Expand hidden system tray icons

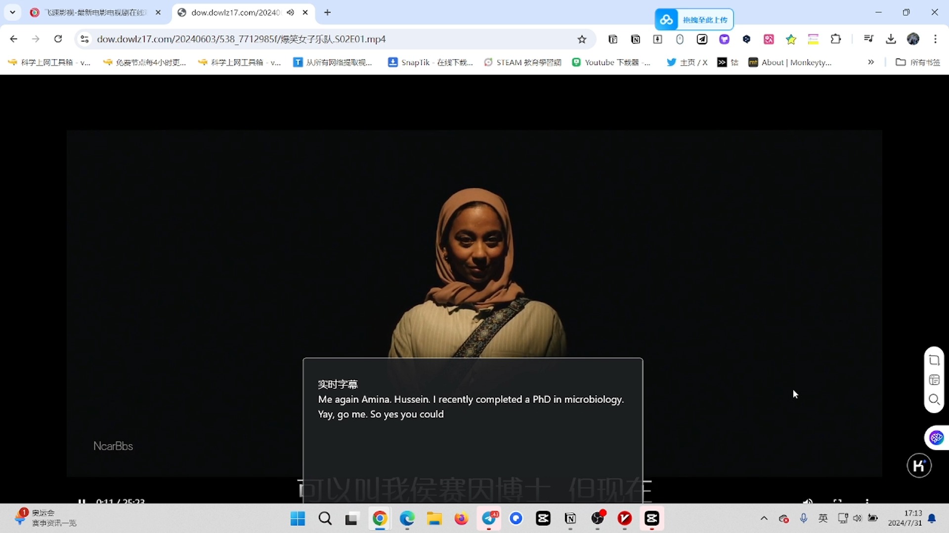pyautogui.click(x=764, y=518)
